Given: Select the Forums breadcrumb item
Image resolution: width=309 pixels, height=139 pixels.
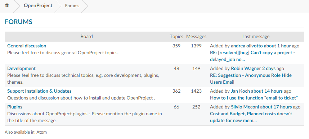Looking at the screenshot, I should [x=72, y=6].
